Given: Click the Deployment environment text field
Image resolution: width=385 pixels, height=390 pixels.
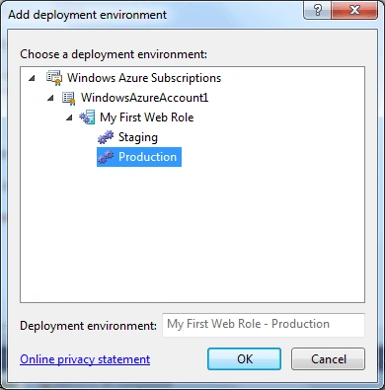Looking at the screenshot, I should pos(264,325).
